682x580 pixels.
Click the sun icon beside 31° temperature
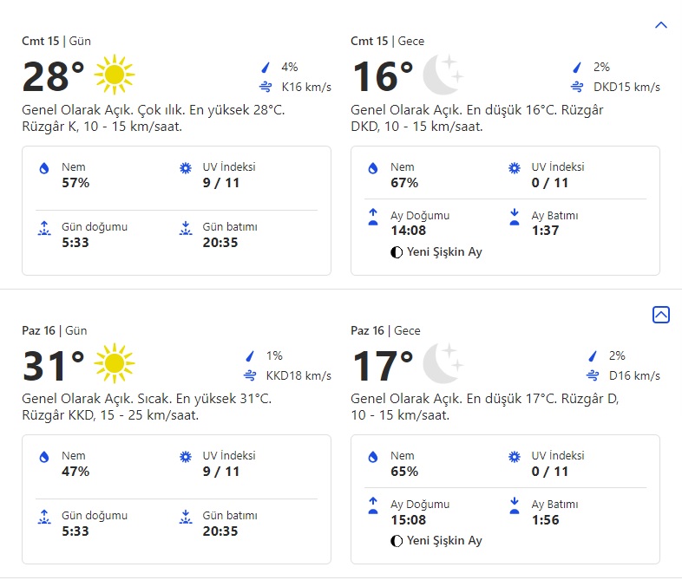click(x=114, y=364)
